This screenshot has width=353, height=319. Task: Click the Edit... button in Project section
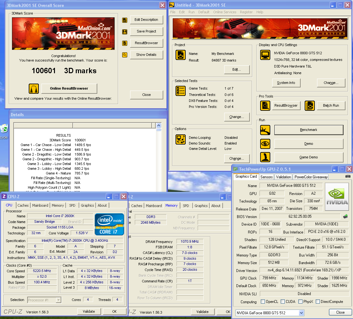click(236, 69)
